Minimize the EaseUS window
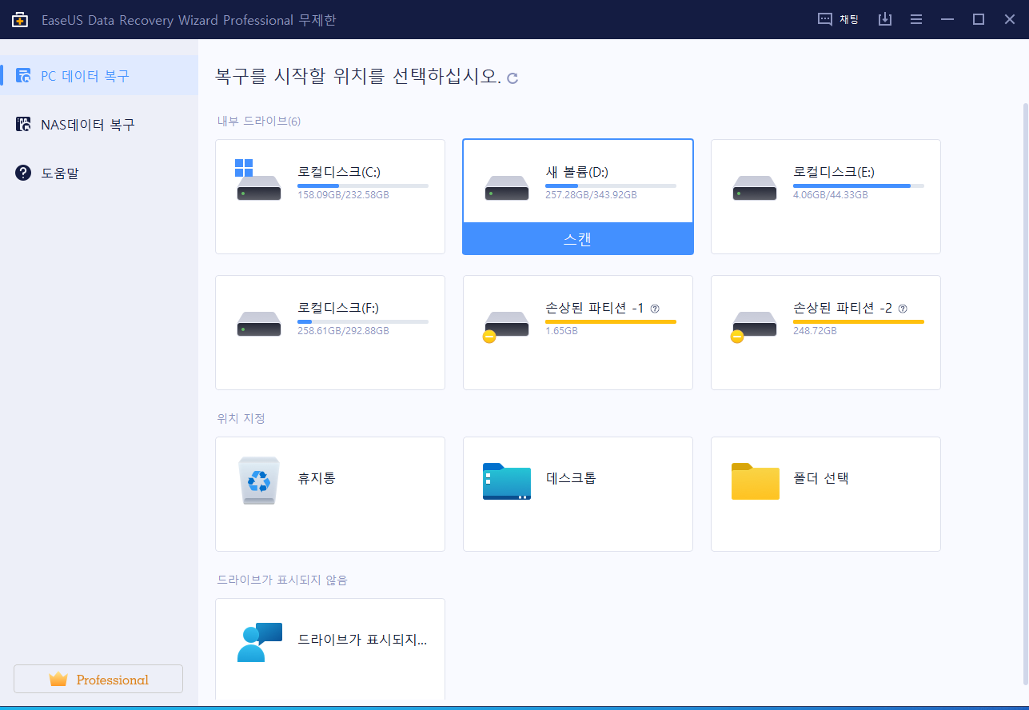Image resolution: width=1029 pixels, height=710 pixels. tap(947, 19)
